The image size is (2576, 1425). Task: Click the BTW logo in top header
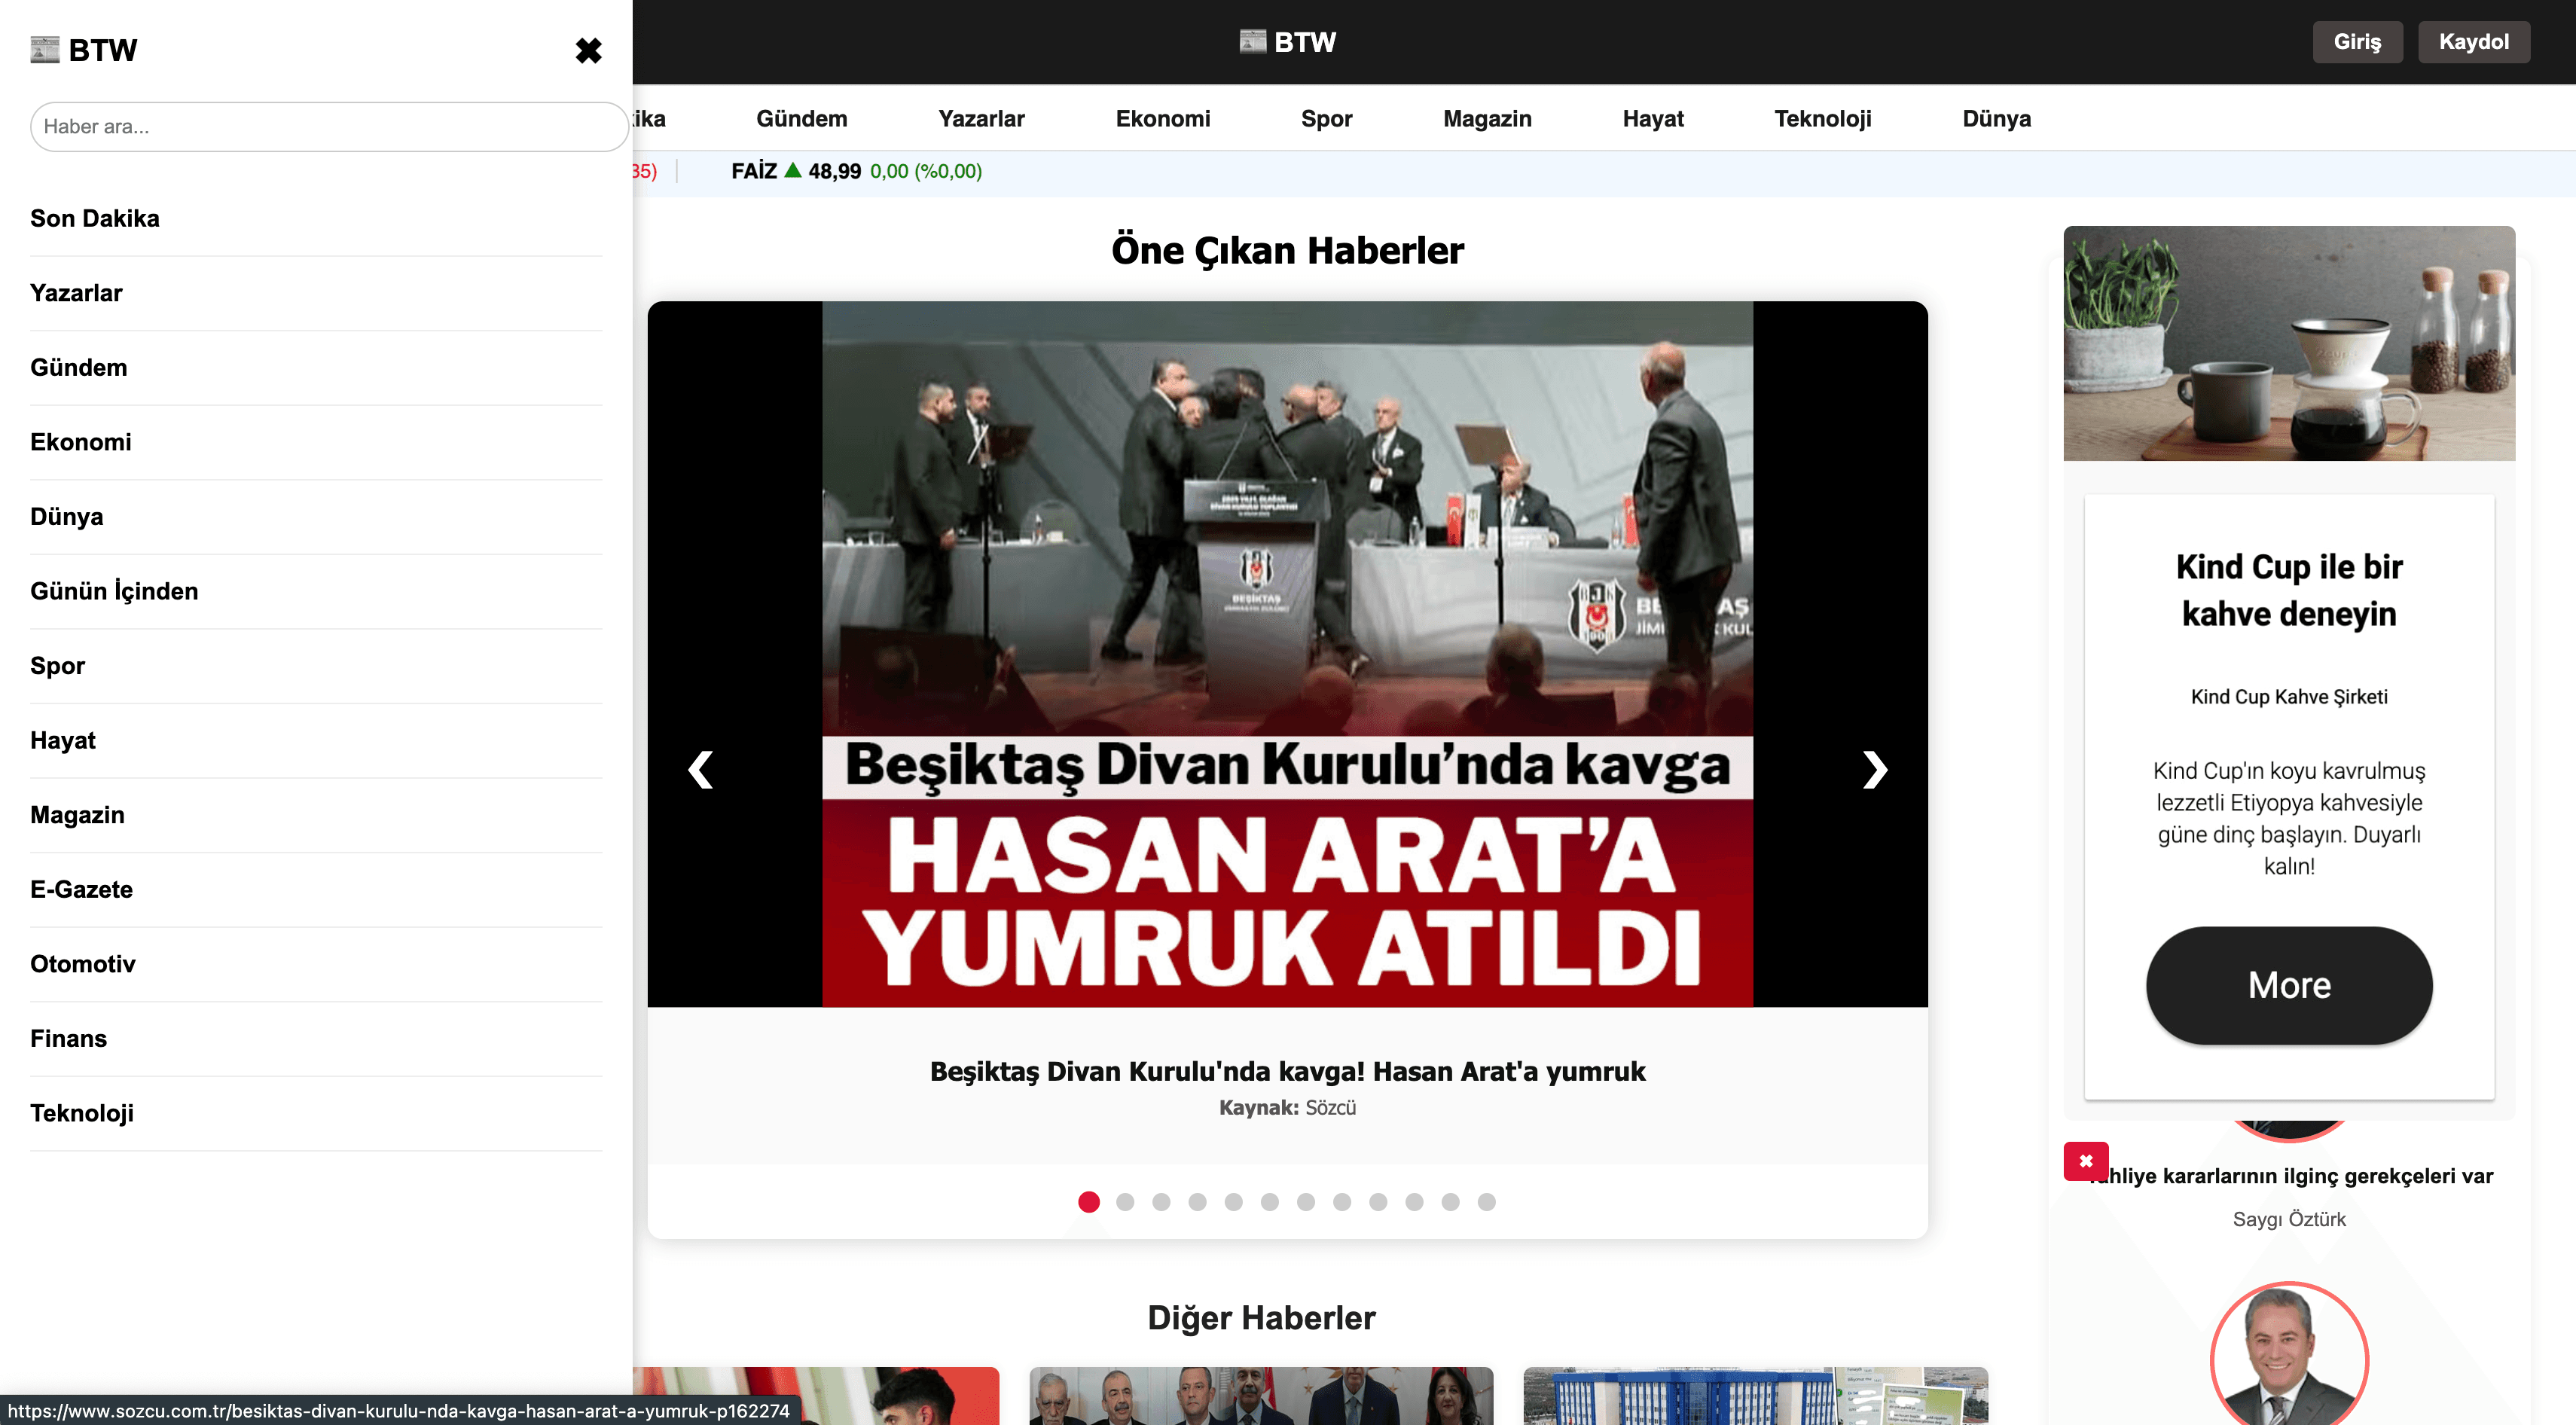[x=1287, y=42]
